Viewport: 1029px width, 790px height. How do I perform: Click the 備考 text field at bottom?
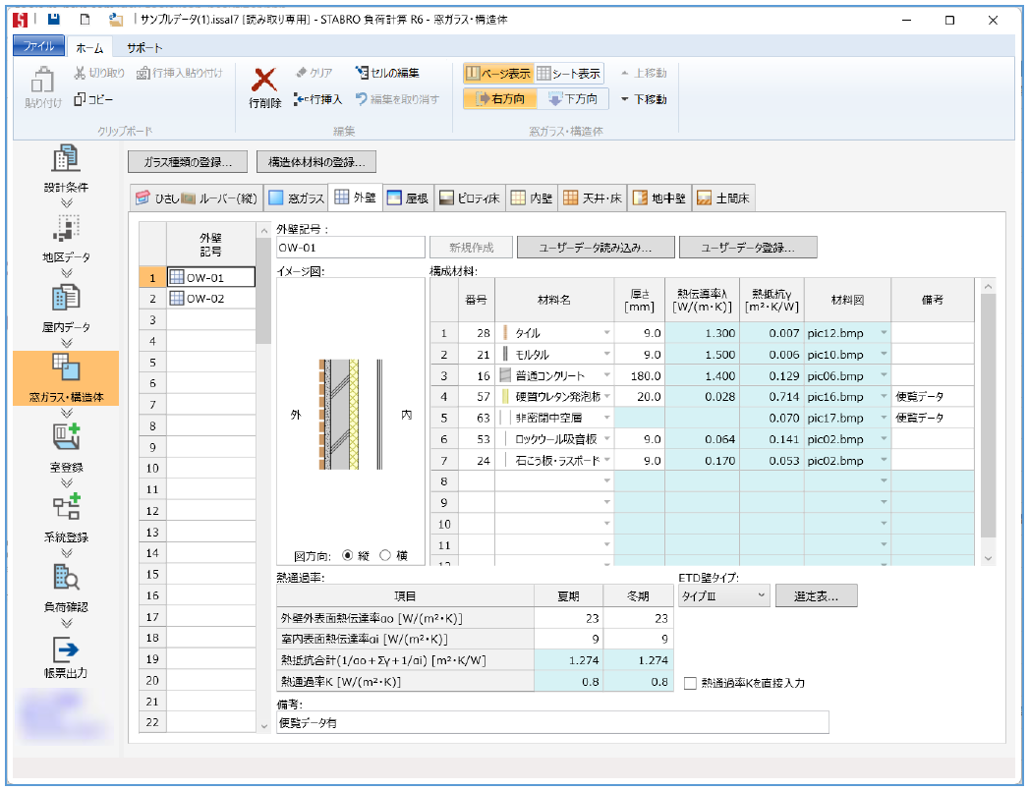[x=552, y=723]
